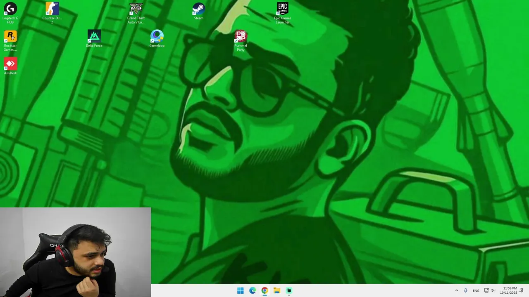
Task: Open the AnyDesk desktop shortcut
Action: tap(10, 66)
